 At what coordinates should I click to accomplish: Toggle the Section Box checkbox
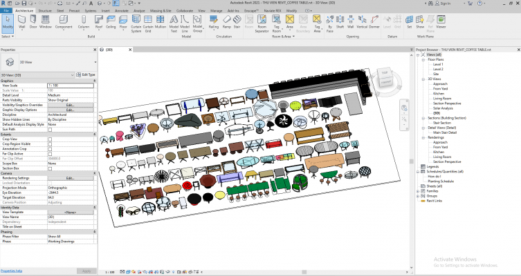point(50,168)
